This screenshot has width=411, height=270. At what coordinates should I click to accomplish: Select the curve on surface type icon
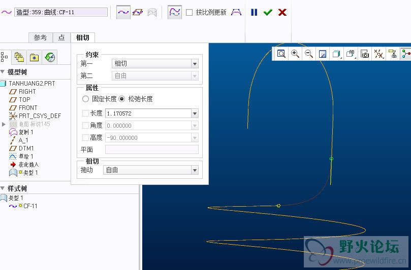click(152, 12)
